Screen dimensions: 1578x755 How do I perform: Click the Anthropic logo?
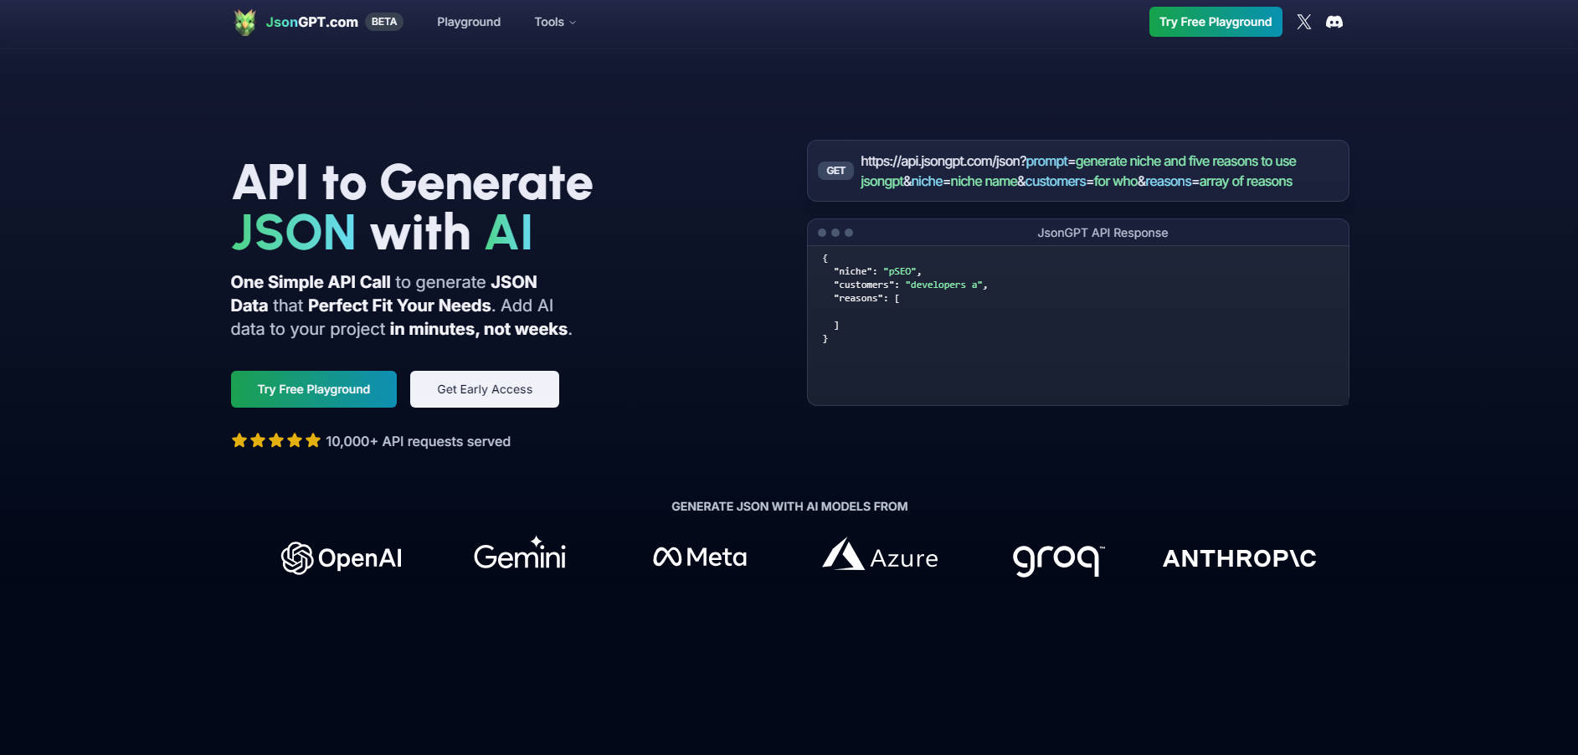point(1239,558)
